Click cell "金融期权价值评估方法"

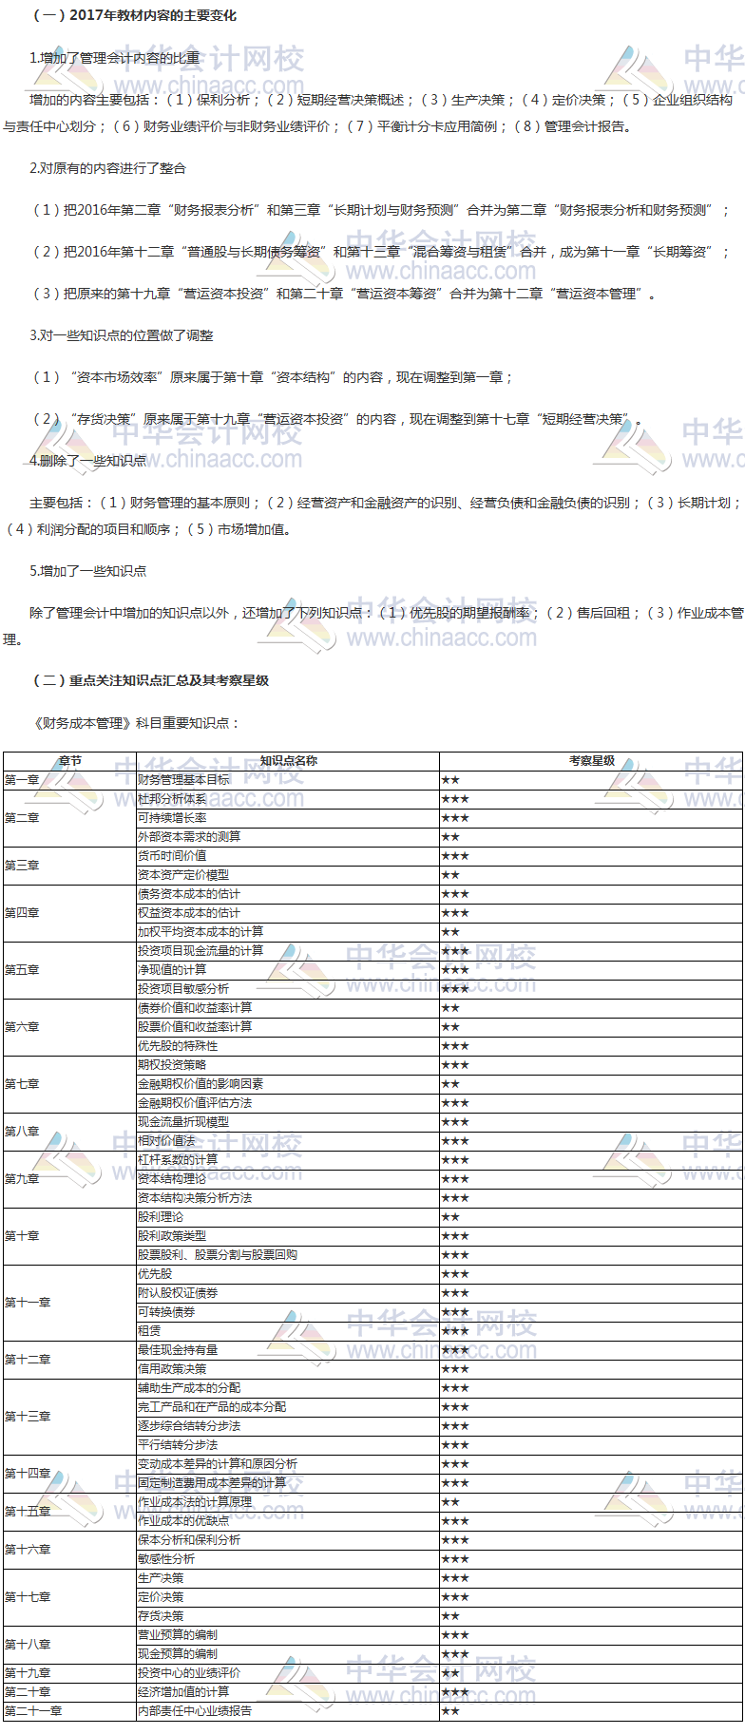tap(288, 1103)
